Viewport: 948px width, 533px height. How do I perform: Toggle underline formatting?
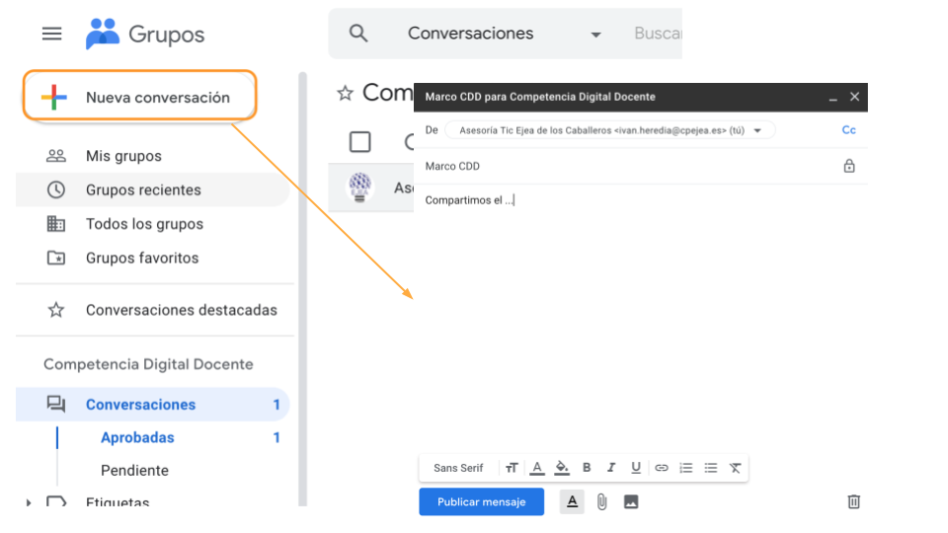[x=635, y=468]
